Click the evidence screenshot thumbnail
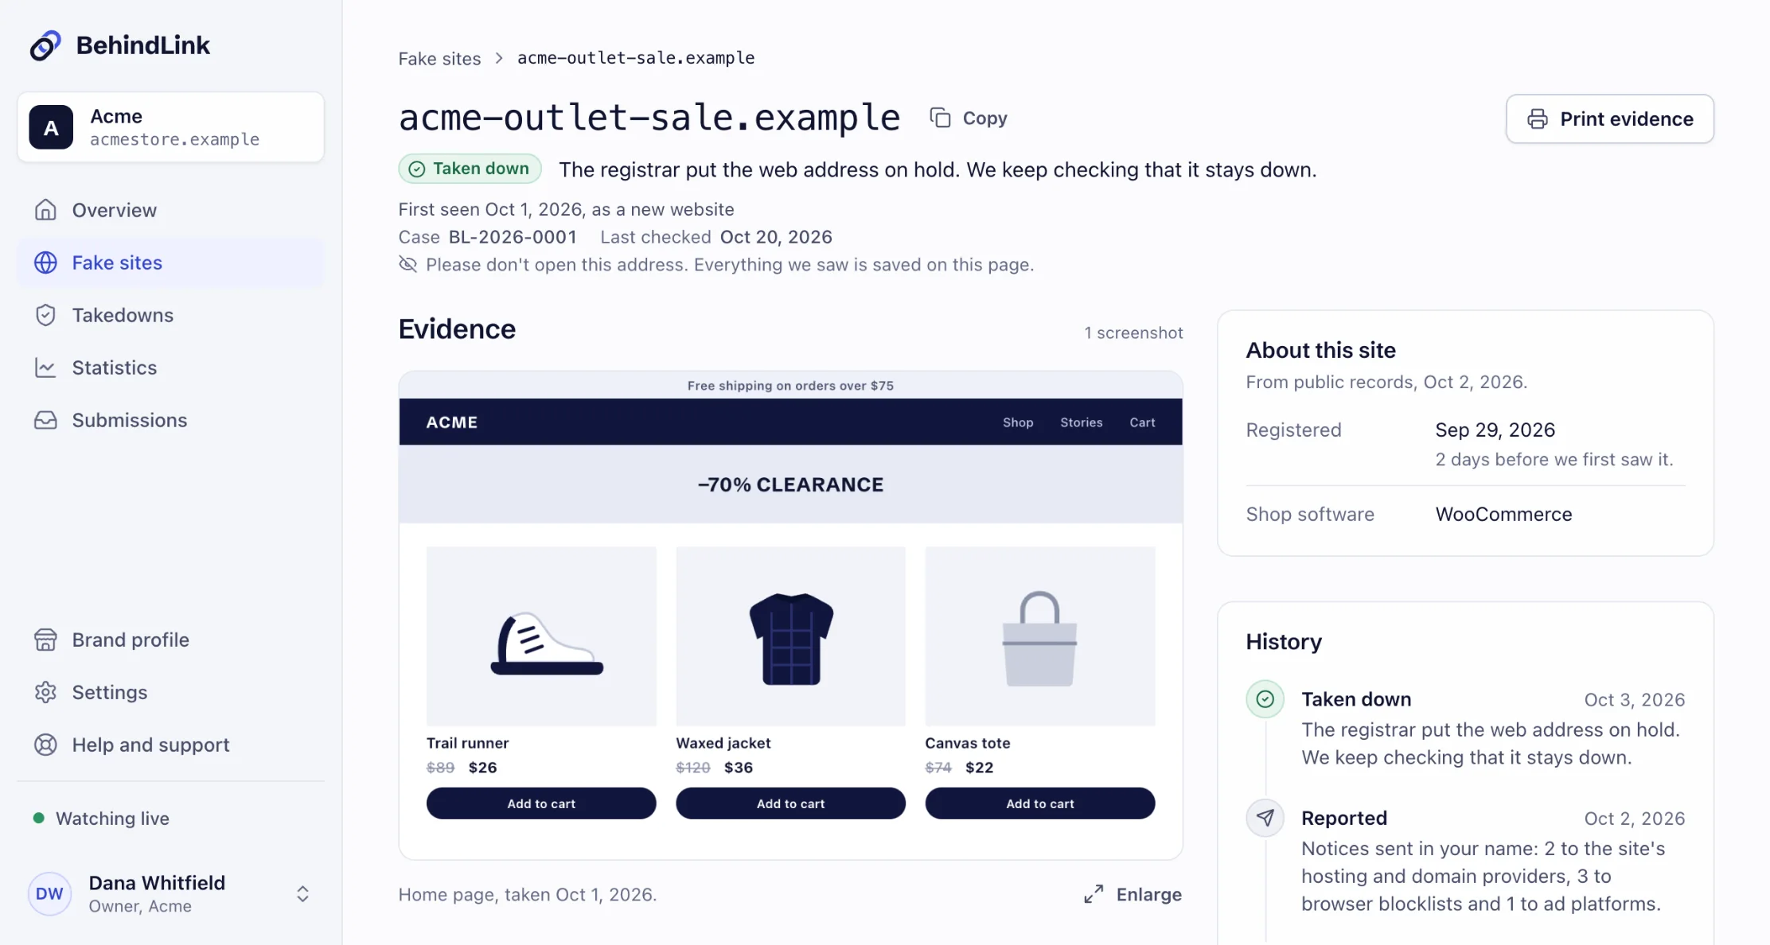The width and height of the screenshot is (1770, 945). pyautogui.click(x=790, y=615)
